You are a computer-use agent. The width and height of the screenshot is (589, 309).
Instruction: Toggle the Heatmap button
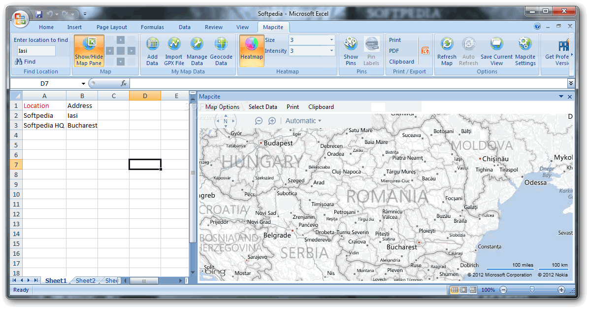point(251,51)
